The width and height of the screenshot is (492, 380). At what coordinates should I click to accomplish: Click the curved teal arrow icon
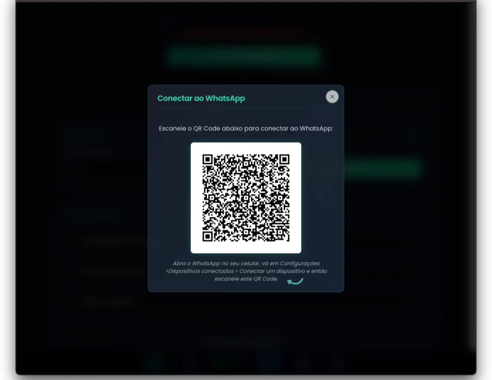click(295, 281)
